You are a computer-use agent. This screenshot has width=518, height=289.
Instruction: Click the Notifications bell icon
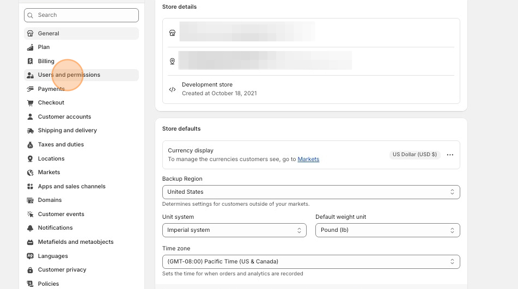pos(31,228)
